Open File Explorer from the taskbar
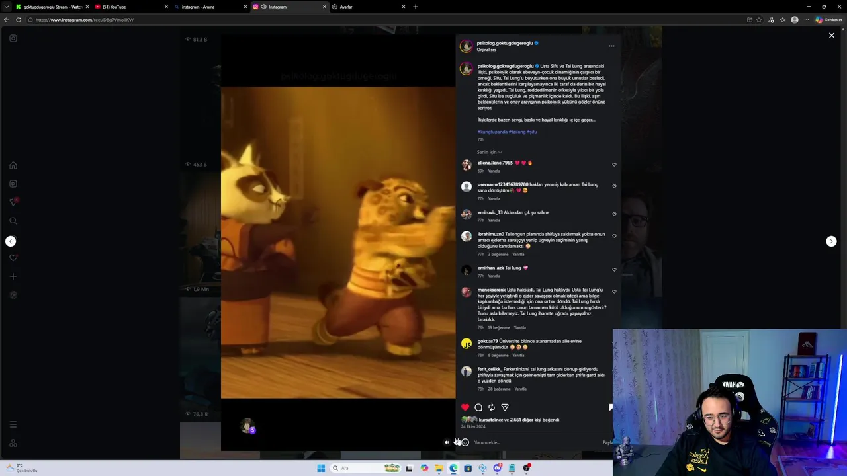Image resolution: width=847 pixels, height=476 pixels. click(x=439, y=468)
